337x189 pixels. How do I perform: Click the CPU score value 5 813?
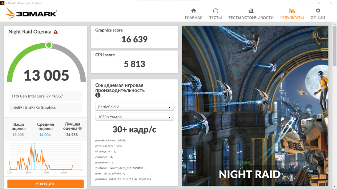[135, 64]
